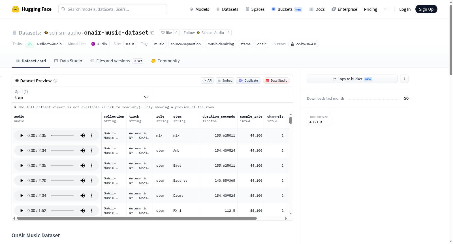The height and width of the screenshot is (244, 453).
Task: Click Copy to bucket button
Action: coord(352,79)
